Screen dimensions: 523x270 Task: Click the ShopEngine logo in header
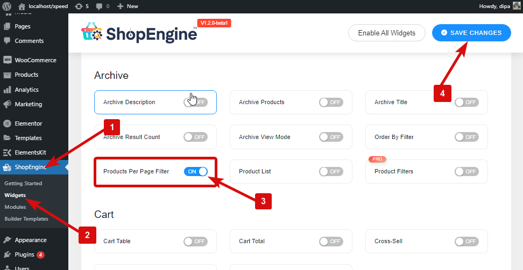(x=139, y=32)
